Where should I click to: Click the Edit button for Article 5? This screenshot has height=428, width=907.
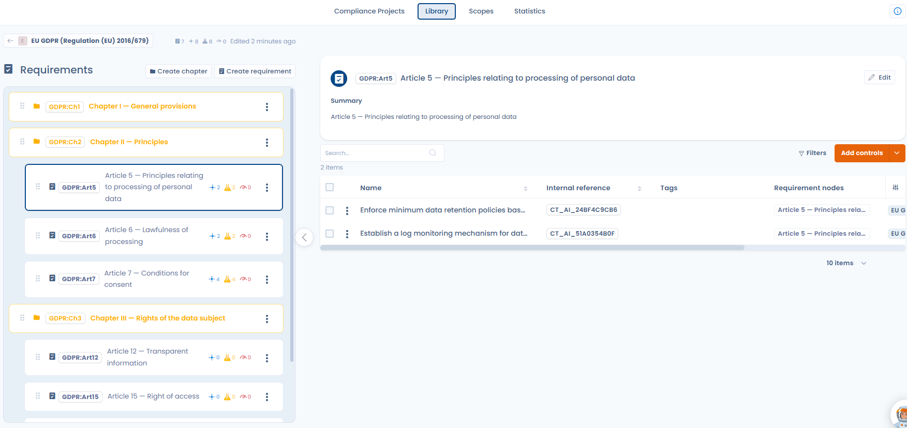click(x=880, y=78)
